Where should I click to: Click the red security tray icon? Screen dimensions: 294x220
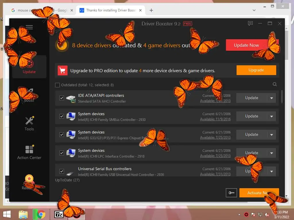pyautogui.click(x=246, y=215)
